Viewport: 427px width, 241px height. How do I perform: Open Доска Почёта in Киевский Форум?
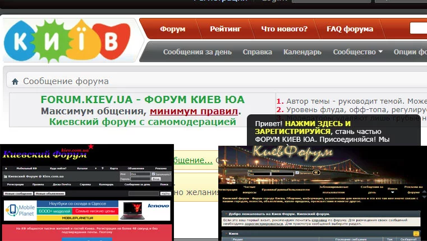[62, 184]
